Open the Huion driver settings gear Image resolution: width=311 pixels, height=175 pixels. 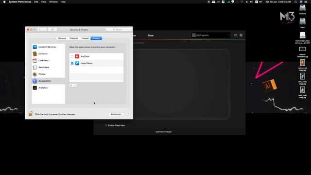point(241,35)
